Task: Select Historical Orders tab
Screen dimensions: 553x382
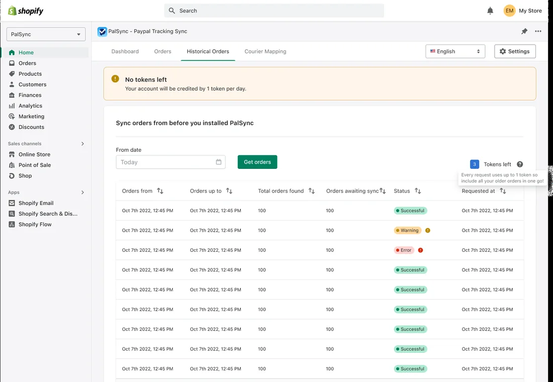Action: pyautogui.click(x=208, y=51)
